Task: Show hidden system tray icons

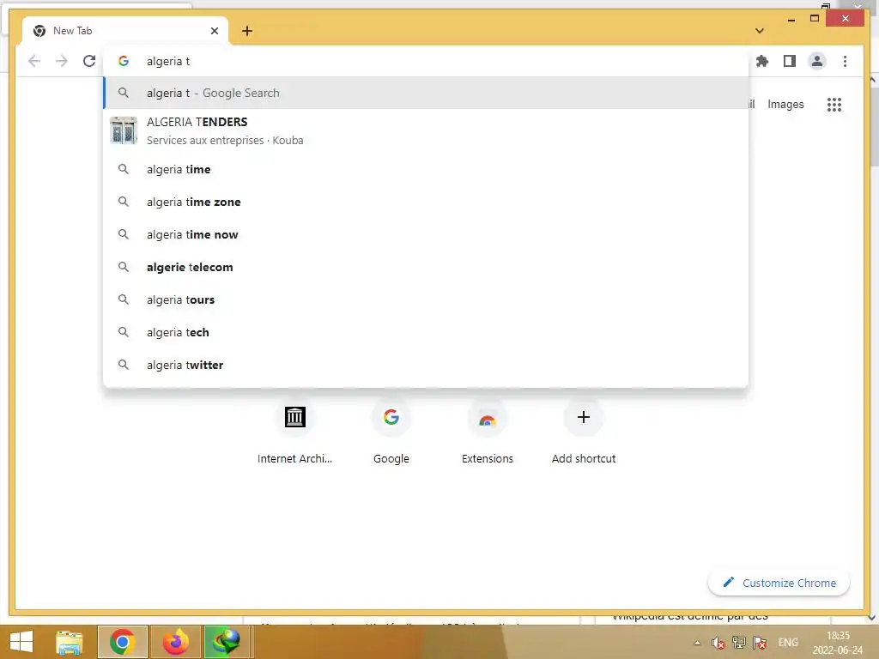Action: pos(697,643)
